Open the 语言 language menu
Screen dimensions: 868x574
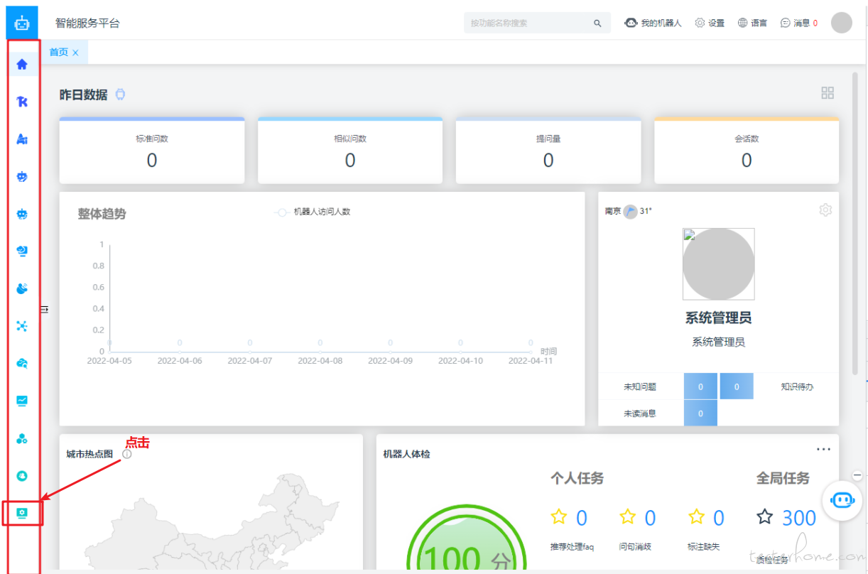click(x=752, y=23)
